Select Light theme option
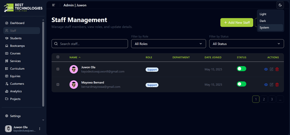290x135 pixels. [x=270, y=14]
